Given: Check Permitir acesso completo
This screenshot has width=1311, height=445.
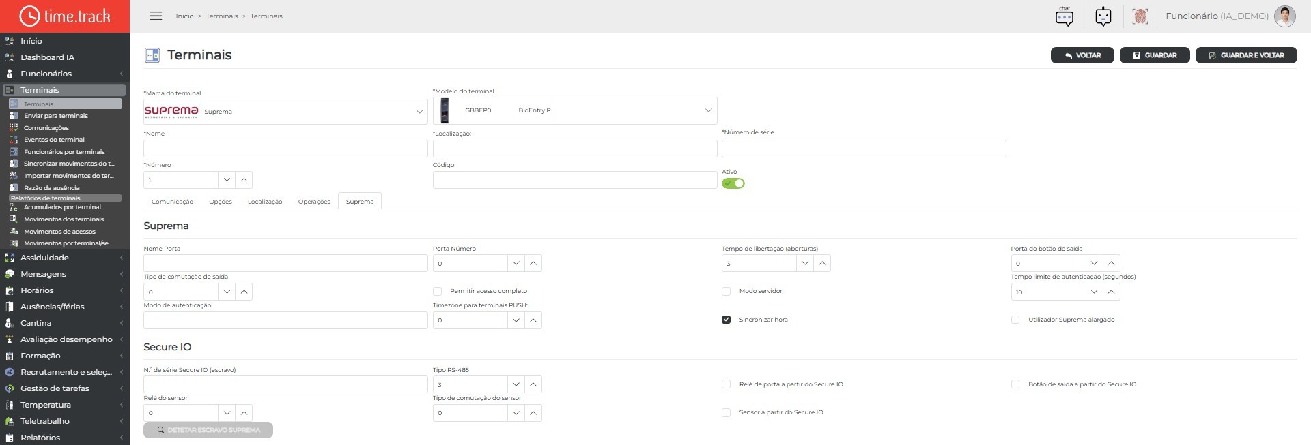Looking at the screenshot, I should tap(437, 291).
